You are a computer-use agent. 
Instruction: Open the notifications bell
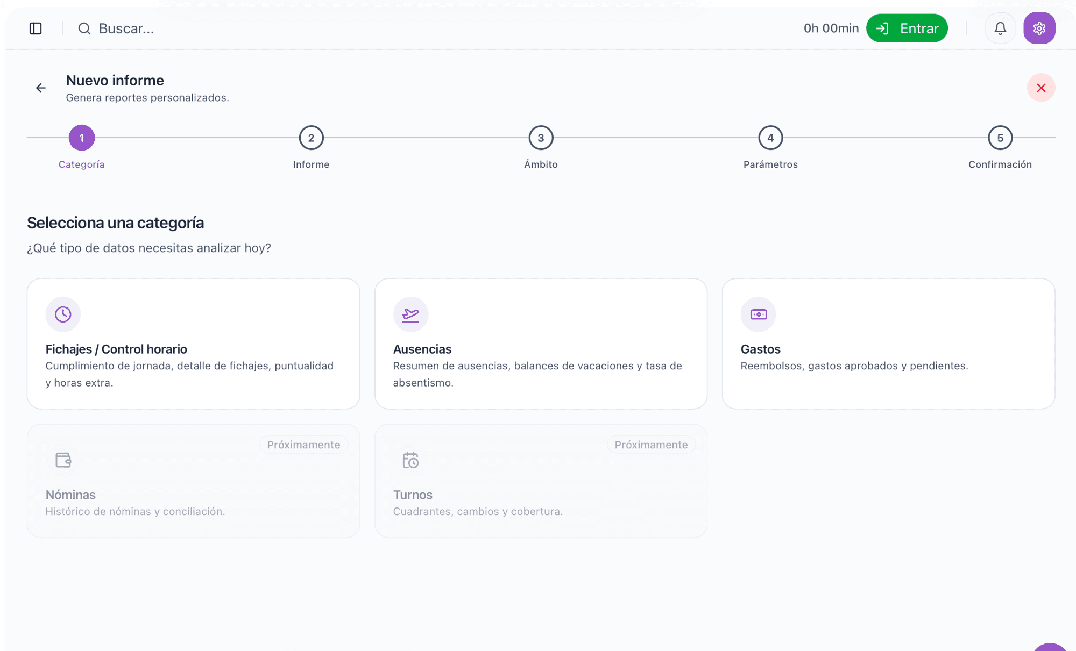1000,28
